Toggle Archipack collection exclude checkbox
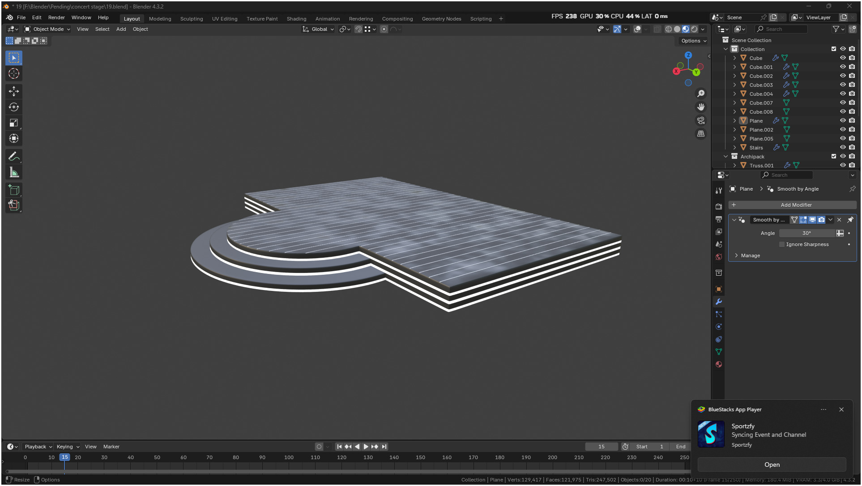This screenshot has height=486, width=862. click(833, 156)
